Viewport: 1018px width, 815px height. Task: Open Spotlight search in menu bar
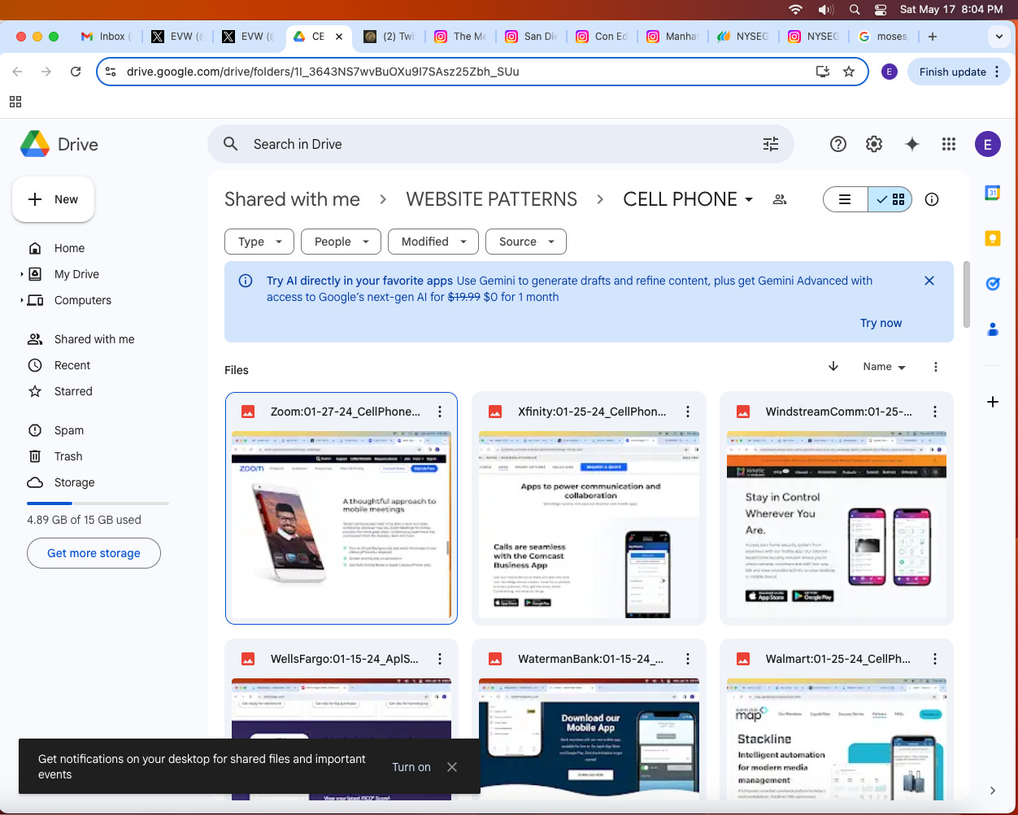tap(855, 10)
